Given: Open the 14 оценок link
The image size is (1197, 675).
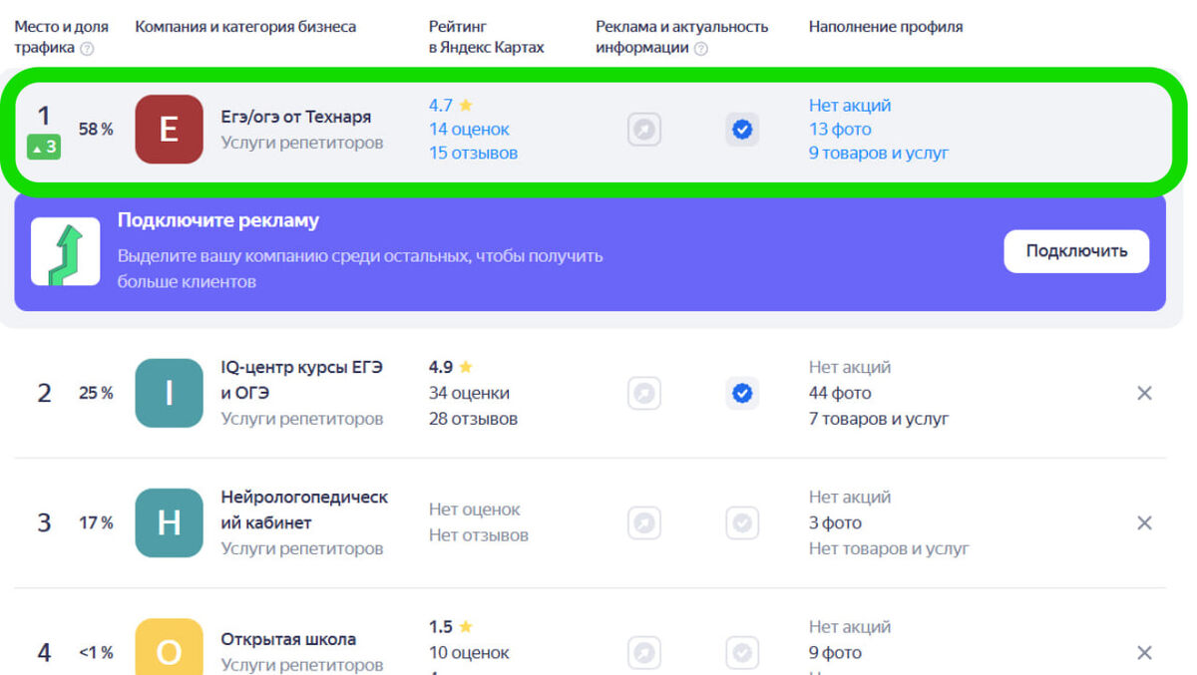Looking at the screenshot, I should pos(469,130).
